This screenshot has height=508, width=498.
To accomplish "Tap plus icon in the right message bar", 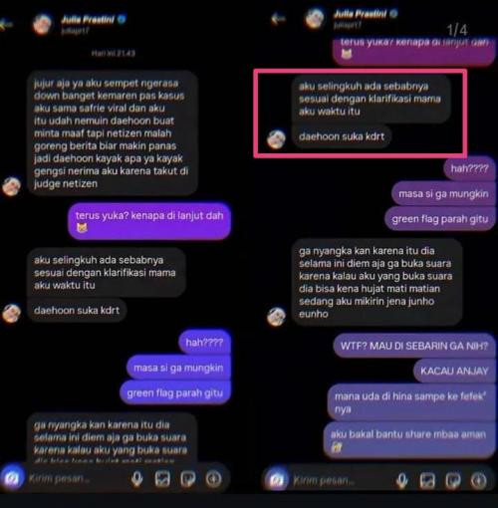I will click(x=478, y=480).
